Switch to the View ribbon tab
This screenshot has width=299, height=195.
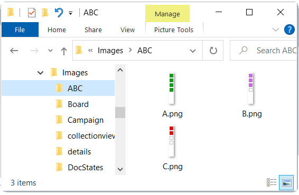127,30
